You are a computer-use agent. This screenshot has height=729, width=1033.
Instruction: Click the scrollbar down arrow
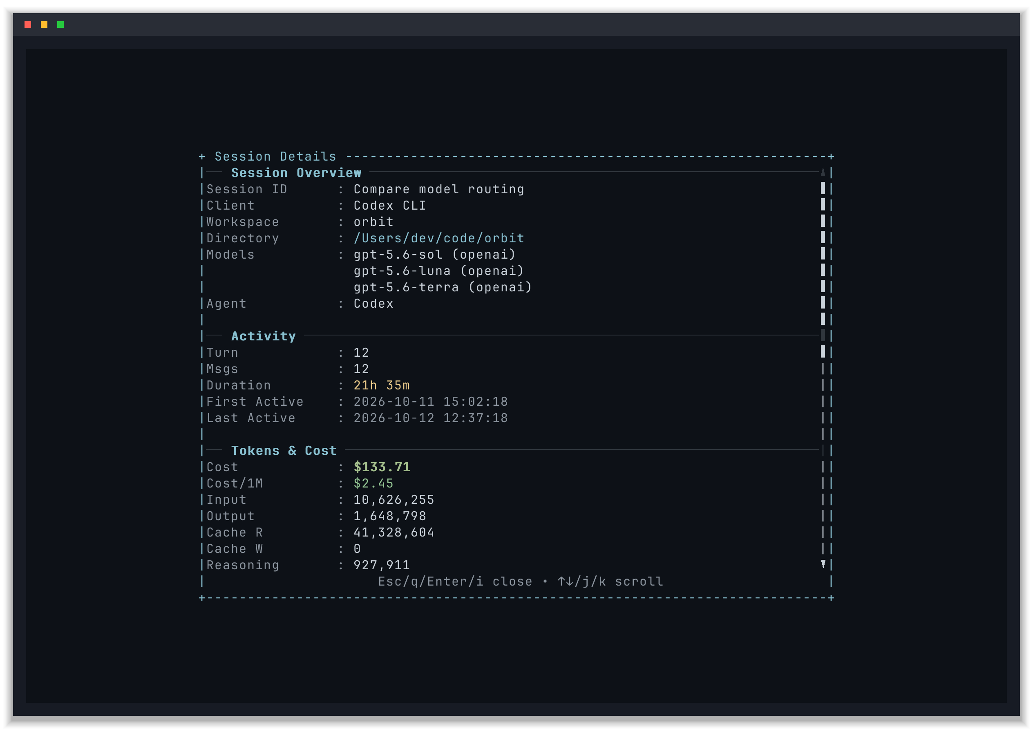pos(823,564)
